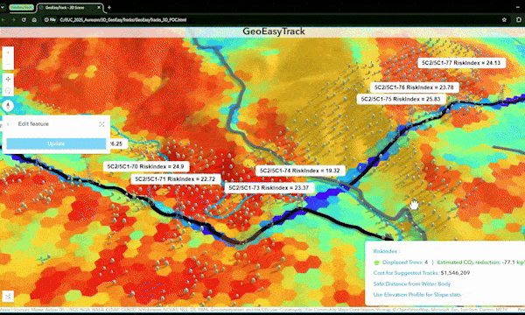Screen dimensions: 525x315
Task: Activate the pan navigation tool
Action: coord(8,79)
